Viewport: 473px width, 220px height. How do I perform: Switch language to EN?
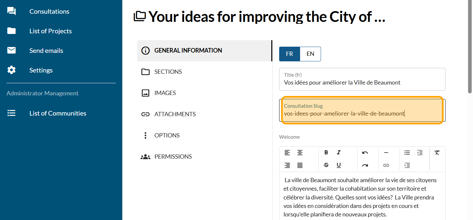coord(310,54)
